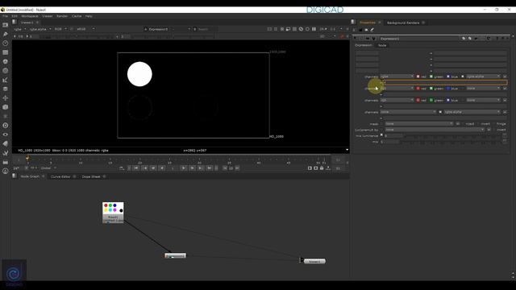This screenshot has height=290, width=516.
Task: Toggle green checkbox in second channels row
Action: point(431,88)
